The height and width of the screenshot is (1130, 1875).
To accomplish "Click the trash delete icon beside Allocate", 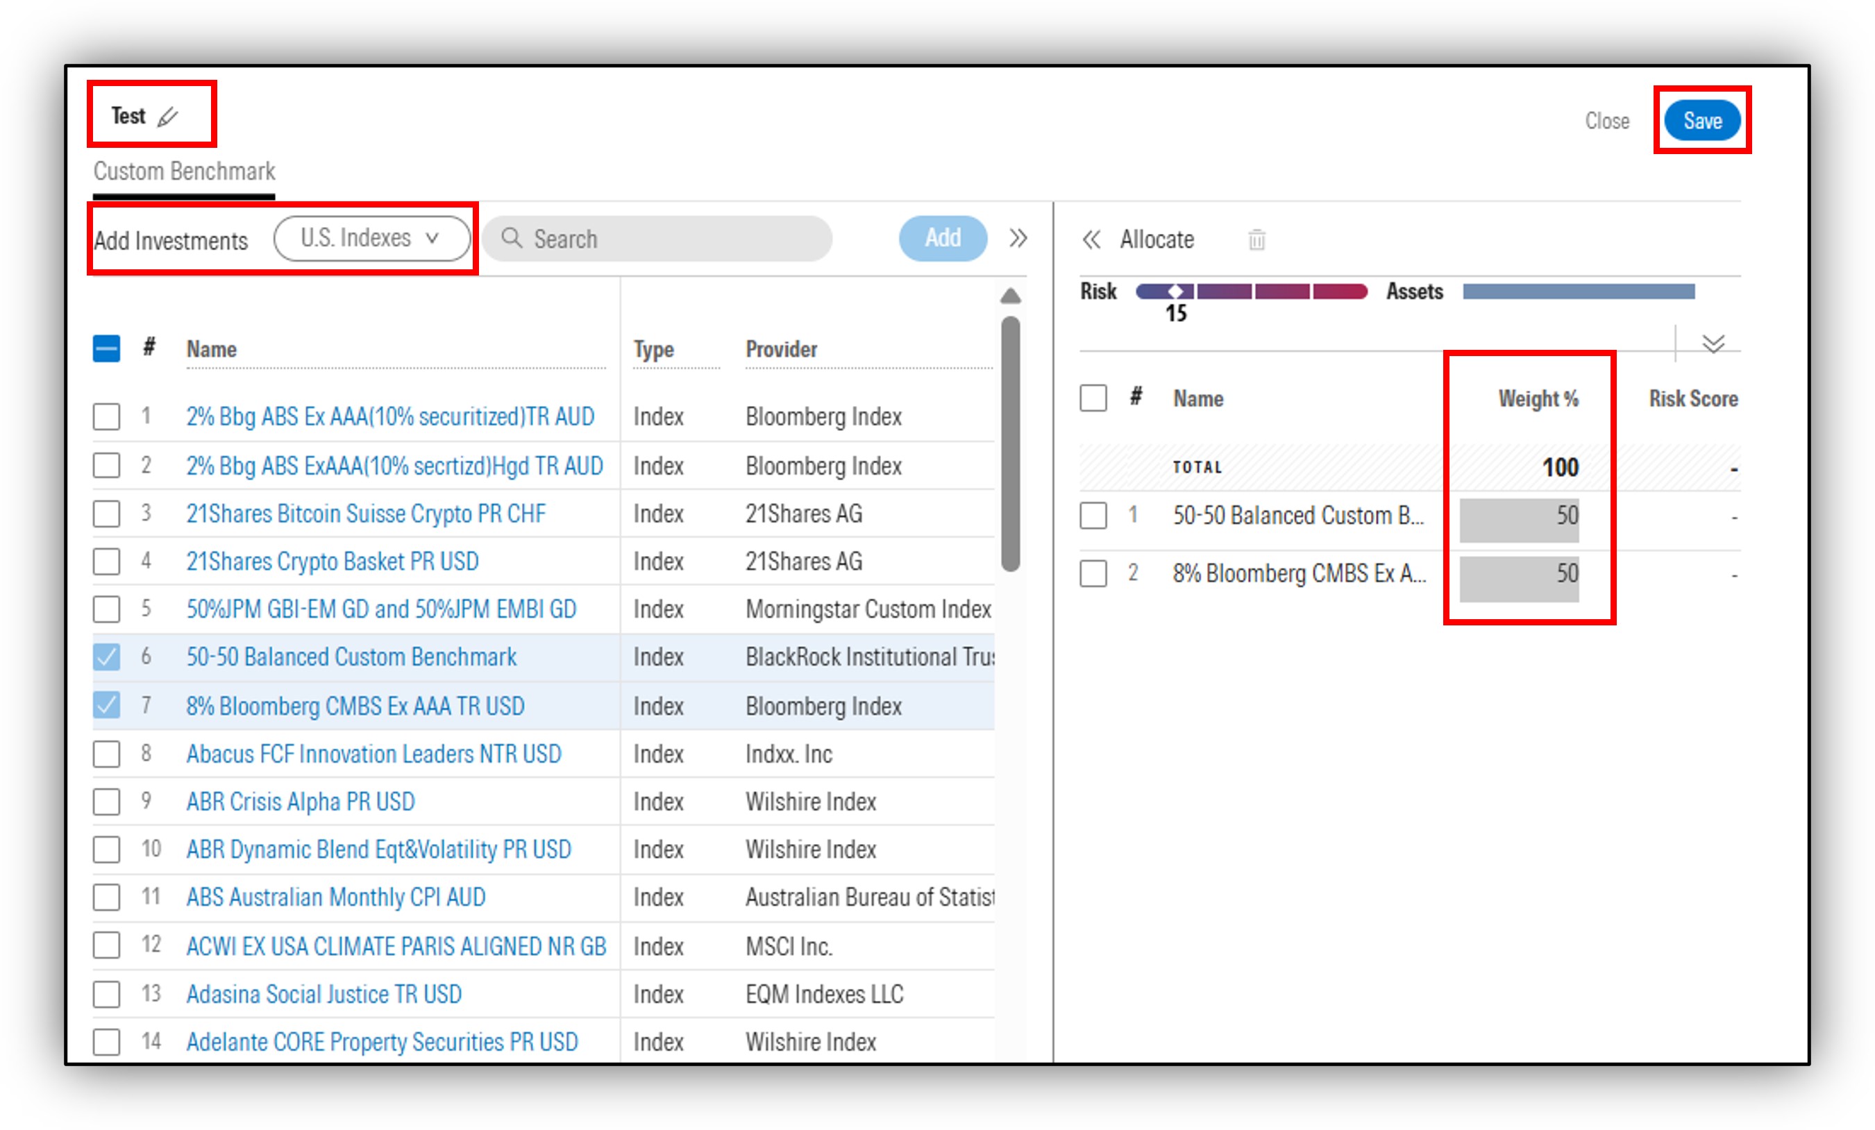I will pyautogui.click(x=1256, y=239).
